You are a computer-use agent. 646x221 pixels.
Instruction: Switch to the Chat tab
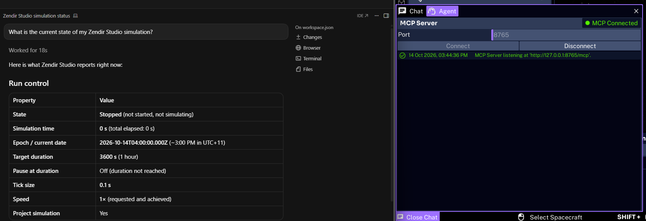[411, 11]
